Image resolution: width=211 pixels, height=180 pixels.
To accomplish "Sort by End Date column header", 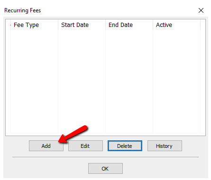I will (x=129, y=25).
